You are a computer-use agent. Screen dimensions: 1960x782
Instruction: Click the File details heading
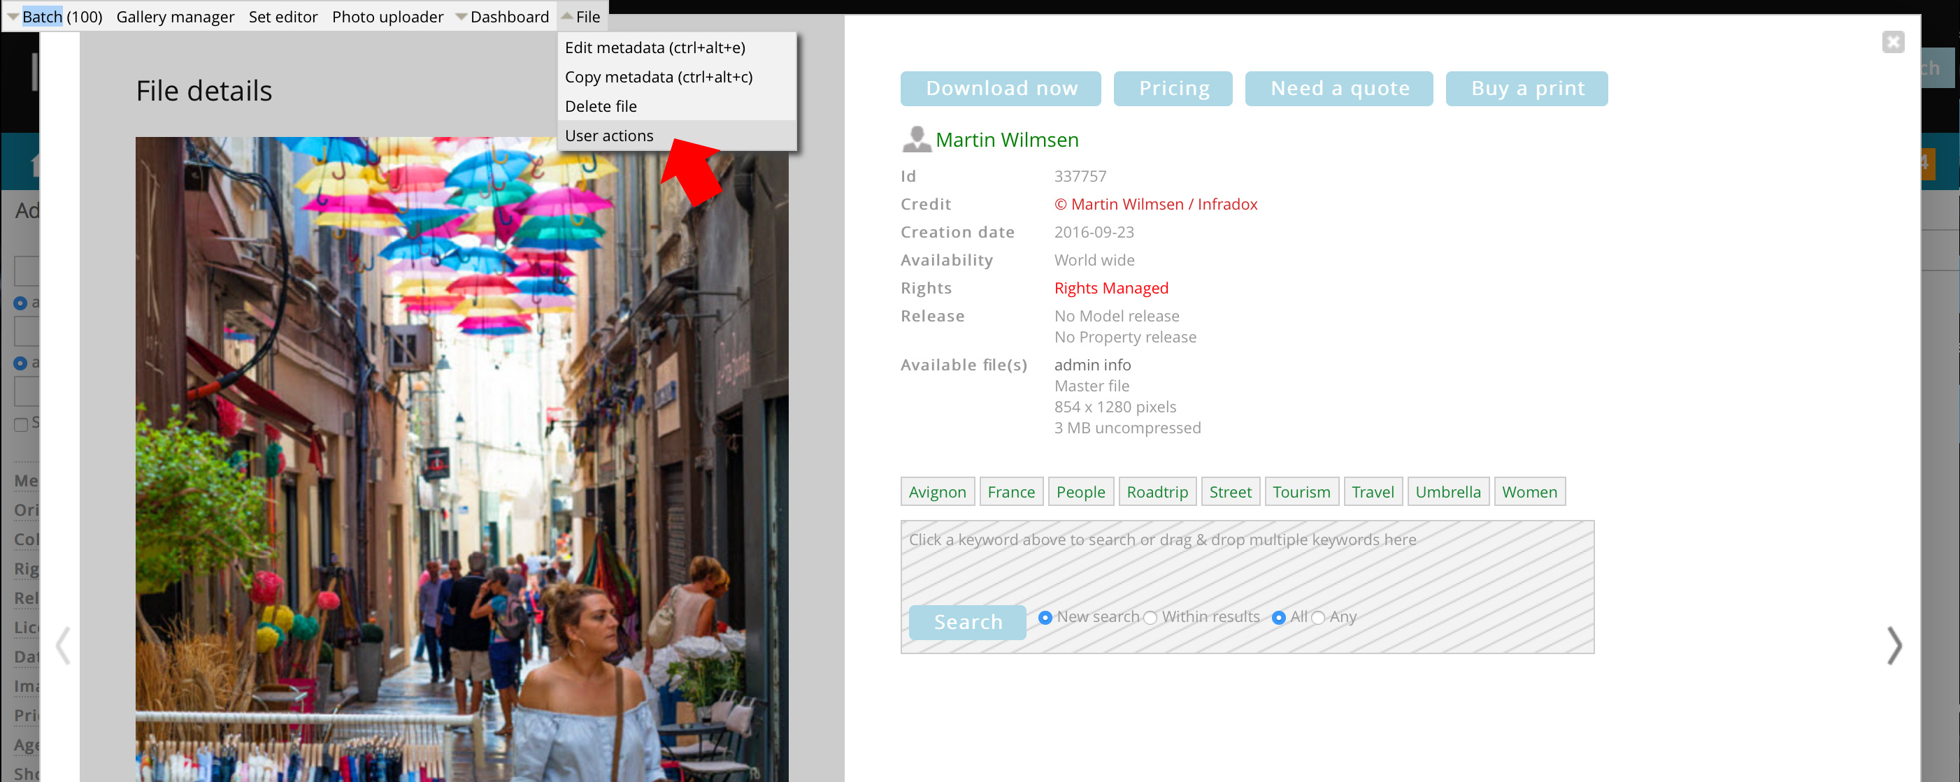point(204,91)
